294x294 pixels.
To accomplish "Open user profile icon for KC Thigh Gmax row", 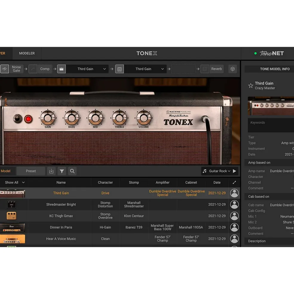I will tap(235, 216).
